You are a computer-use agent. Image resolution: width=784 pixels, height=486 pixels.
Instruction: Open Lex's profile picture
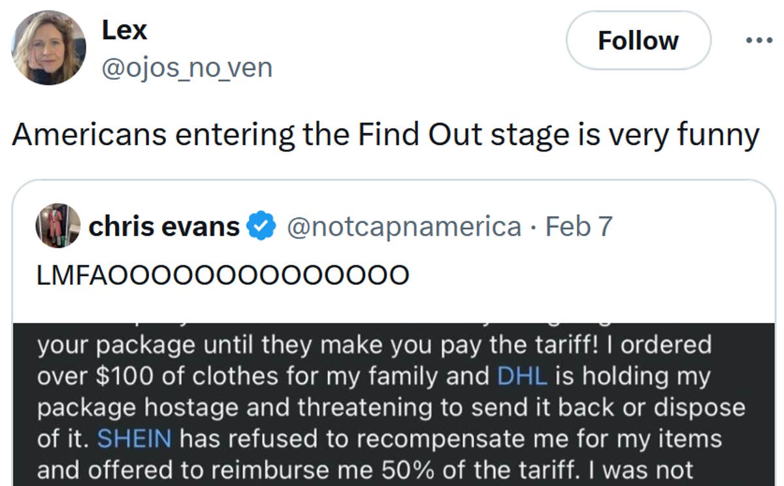(x=49, y=48)
